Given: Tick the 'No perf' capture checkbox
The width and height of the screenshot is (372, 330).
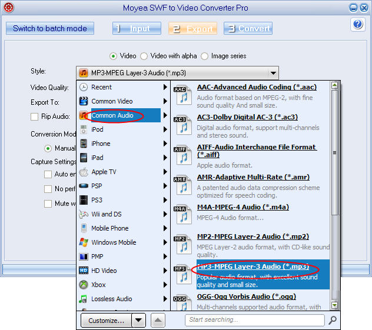Looking at the screenshot, I should tap(48, 189).
